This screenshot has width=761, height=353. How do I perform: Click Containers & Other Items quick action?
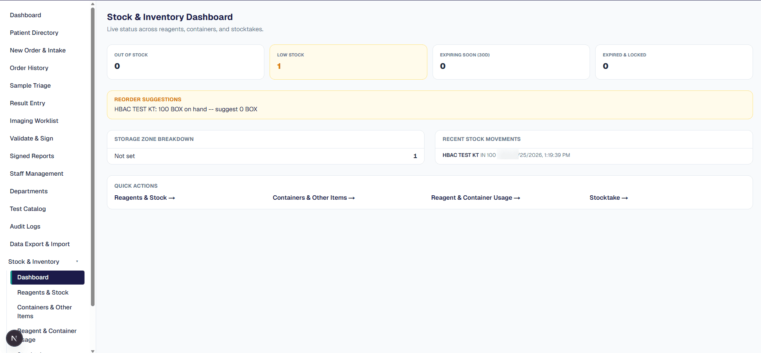314,198
